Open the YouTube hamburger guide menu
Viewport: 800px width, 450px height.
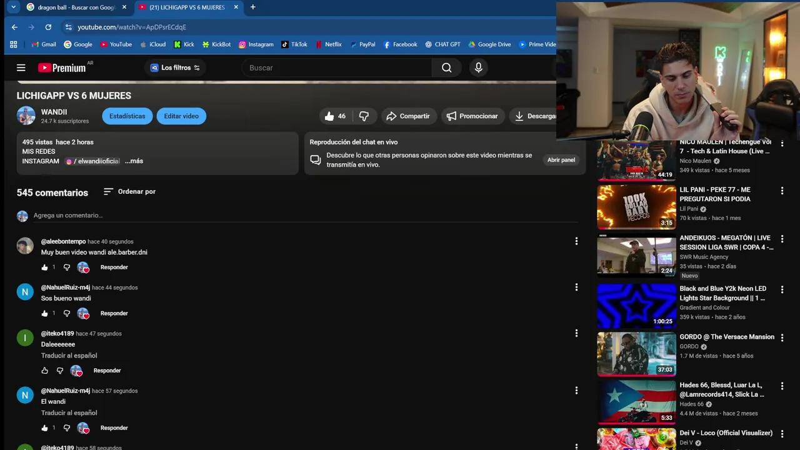21,67
